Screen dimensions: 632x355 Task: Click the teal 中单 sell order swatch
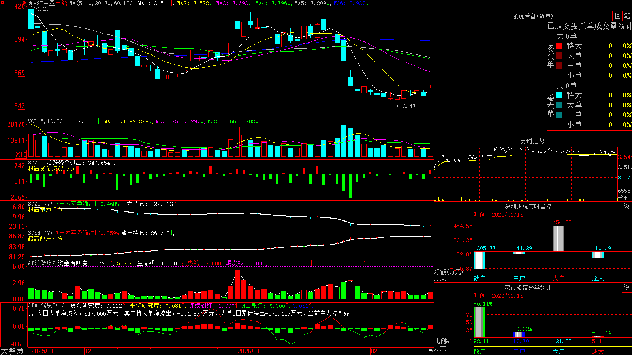(559, 115)
